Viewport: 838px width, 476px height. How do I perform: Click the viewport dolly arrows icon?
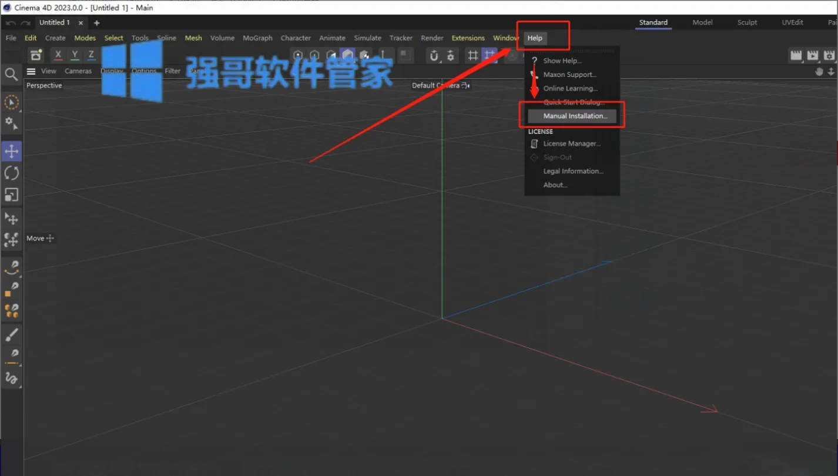831,71
